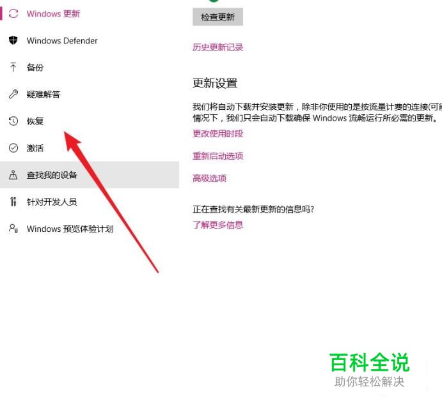Click the Windows 预览体验计划 person icon
The image size is (442, 410).
pyautogui.click(x=13, y=229)
